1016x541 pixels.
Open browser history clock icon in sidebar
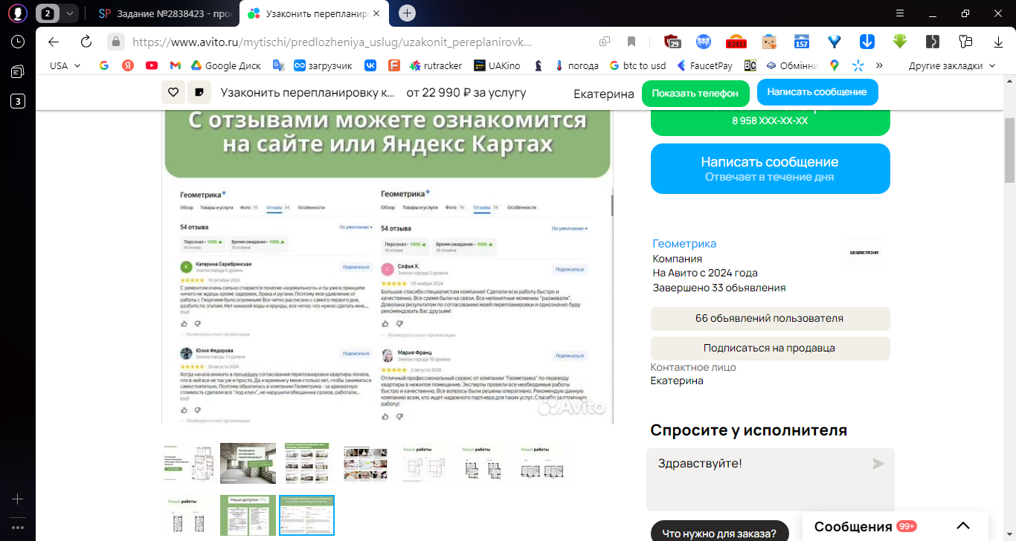click(18, 42)
